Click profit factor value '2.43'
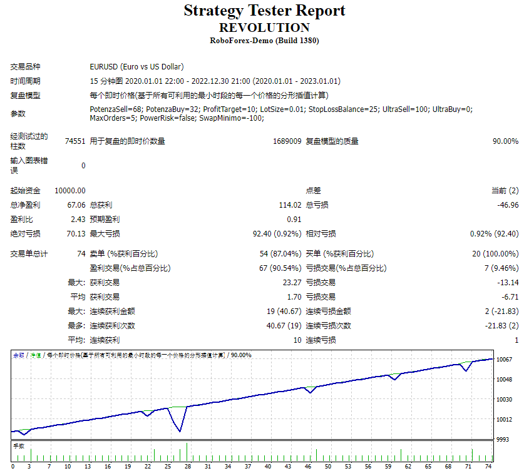This screenshot has width=524, height=471. (x=78, y=220)
